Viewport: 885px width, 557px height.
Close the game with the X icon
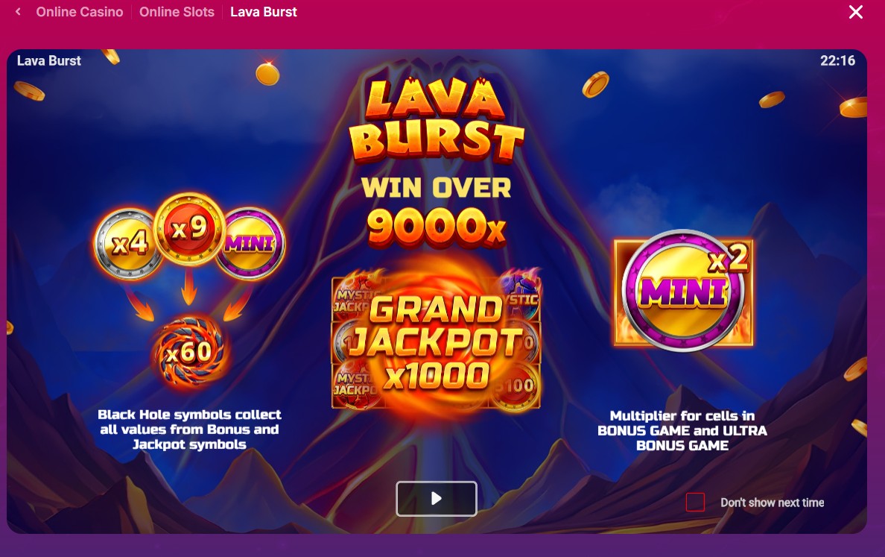[x=856, y=12]
